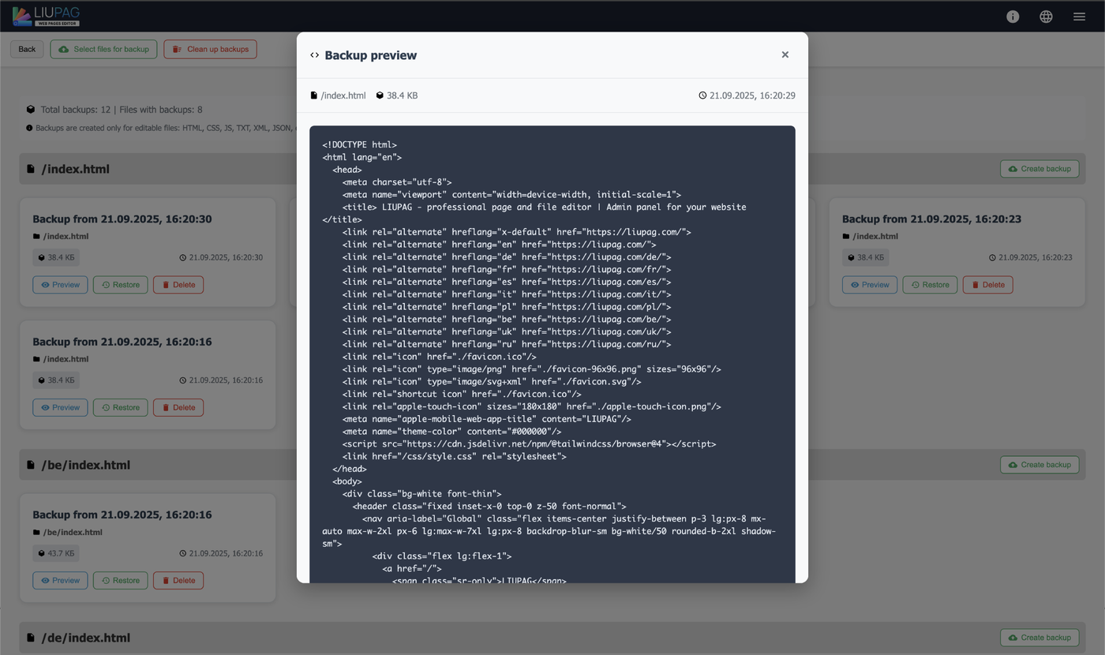Click Clean up backups button
This screenshot has height=655, width=1105.
pos(210,49)
